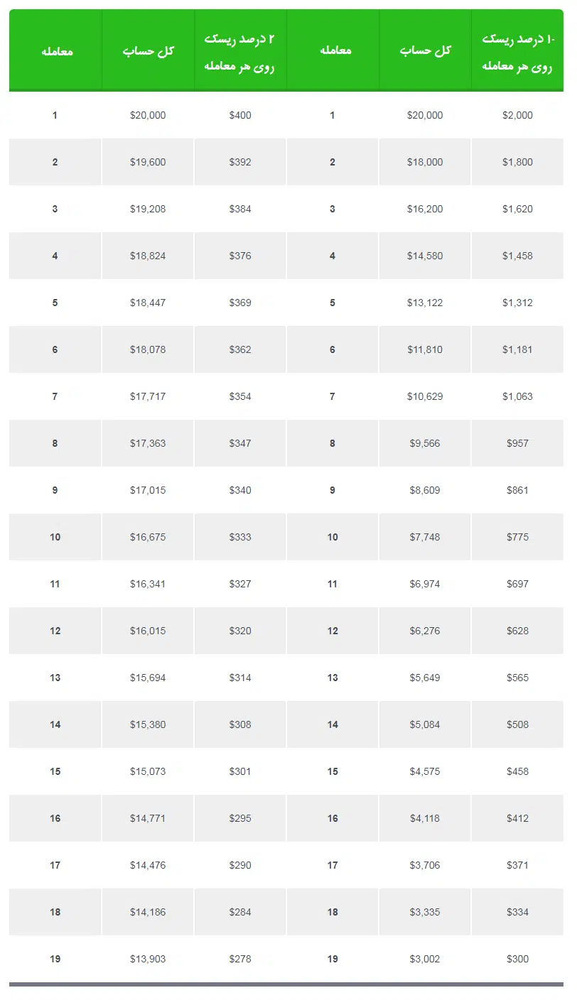Click the $6,974 account balance cell
Viewport: 577px width, 1005px height.
tap(425, 584)
